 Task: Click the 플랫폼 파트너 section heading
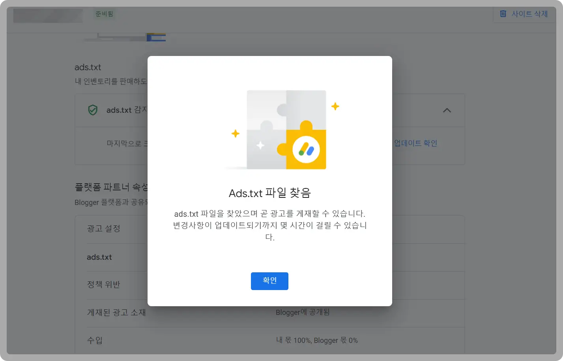point(111,187)
